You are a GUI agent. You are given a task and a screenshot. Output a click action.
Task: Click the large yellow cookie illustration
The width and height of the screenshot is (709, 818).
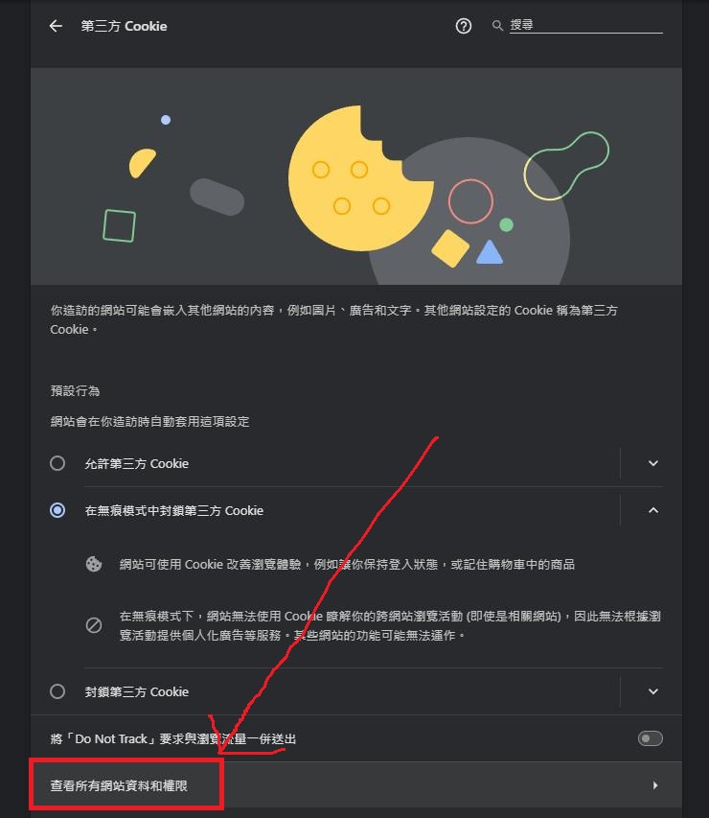click(x=361, y=178)
